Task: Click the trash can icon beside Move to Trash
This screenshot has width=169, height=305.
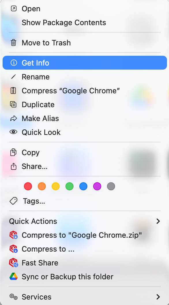Action: coord(13,42)
